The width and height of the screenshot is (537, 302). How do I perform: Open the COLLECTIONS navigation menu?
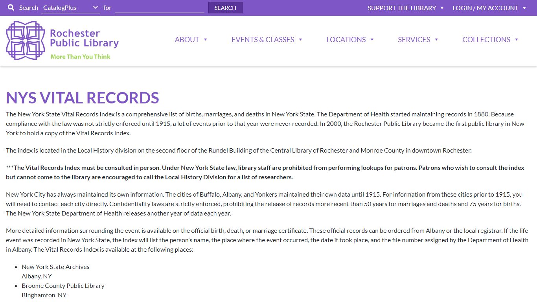486,39
